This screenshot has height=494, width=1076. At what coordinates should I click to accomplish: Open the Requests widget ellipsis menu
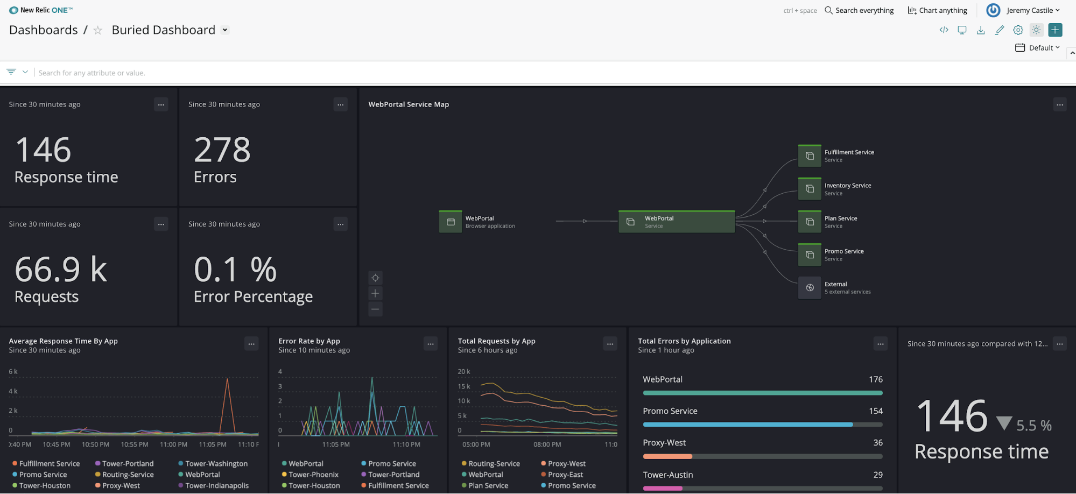pyautogui.click(x=161, y=224)
